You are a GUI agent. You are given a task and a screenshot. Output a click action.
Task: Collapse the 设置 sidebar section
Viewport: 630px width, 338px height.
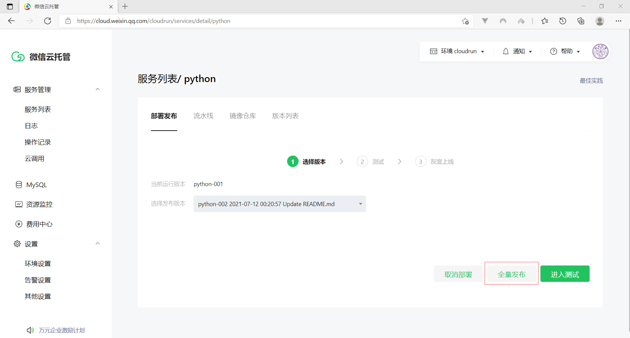click(x=97, y=243)
